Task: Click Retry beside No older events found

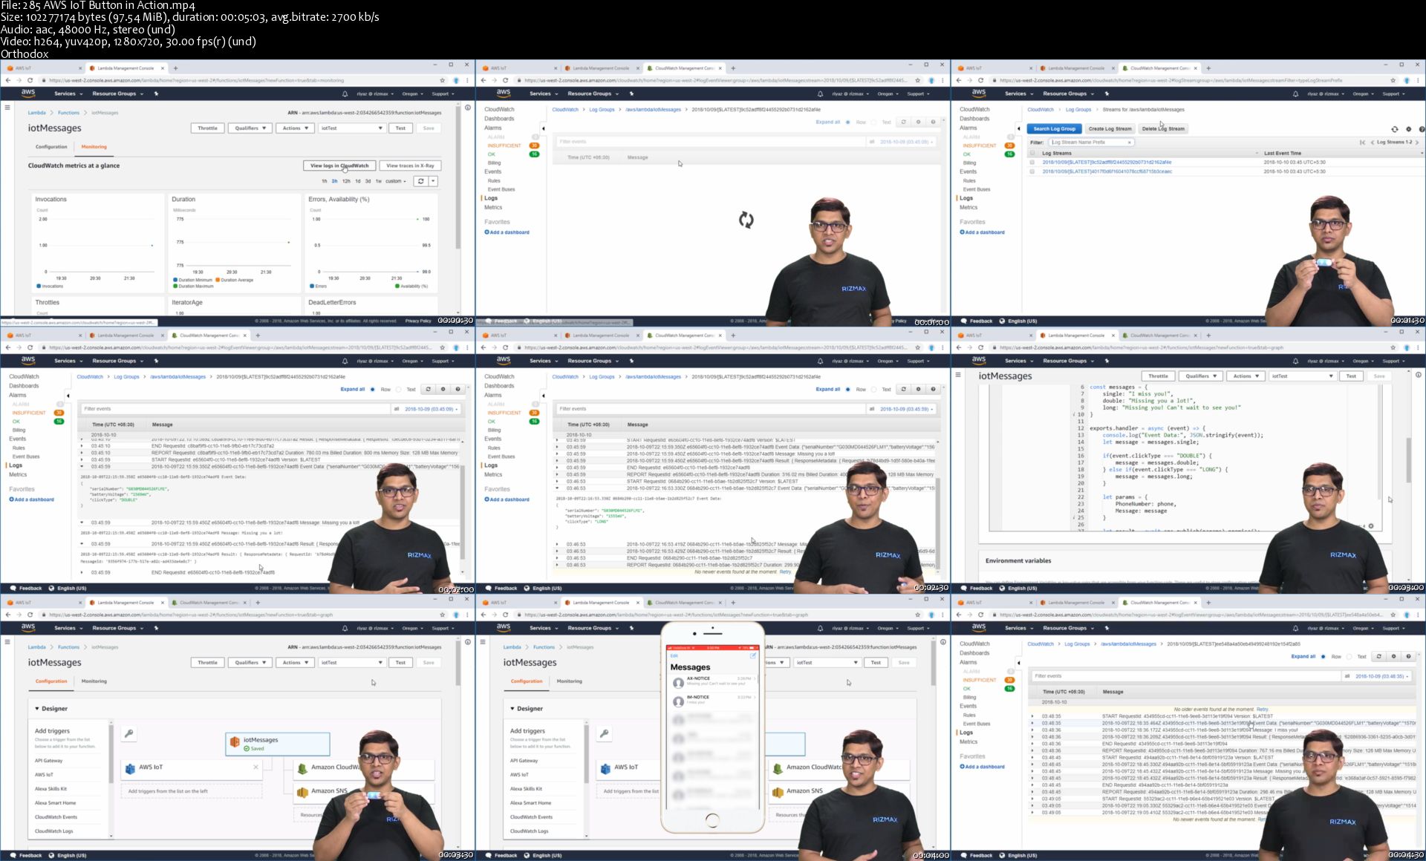Action: [1262, 709]
